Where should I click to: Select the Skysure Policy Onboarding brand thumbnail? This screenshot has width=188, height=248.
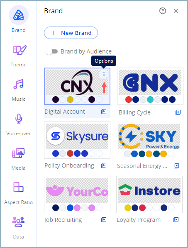tap(77, 140)
